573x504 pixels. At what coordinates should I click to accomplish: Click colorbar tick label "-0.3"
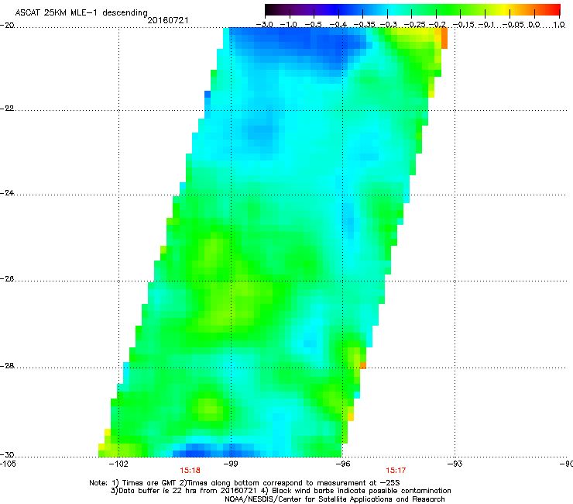pyautogui.click(x=389, y=25)
